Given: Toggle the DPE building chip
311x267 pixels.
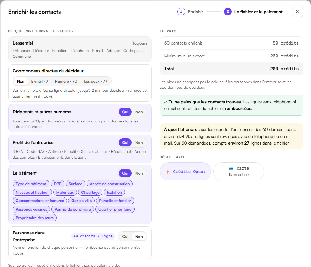Looking at the screenshot, I should pyautogui.click(x=57, y=184).
